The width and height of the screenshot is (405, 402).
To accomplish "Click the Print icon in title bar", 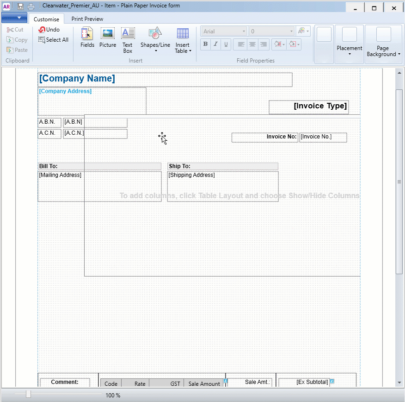I will 31,6.
